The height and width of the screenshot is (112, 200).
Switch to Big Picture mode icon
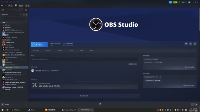pos(189,2)
